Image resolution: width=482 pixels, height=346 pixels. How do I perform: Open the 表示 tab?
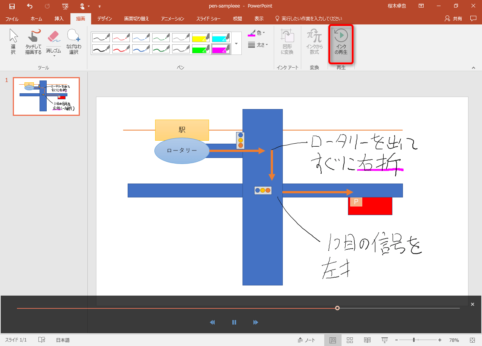[x=259, y=18]
